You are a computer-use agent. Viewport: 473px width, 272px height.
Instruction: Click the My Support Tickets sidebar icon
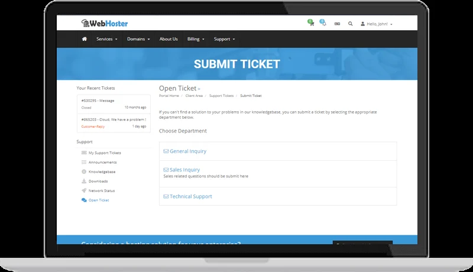point(84,153)
